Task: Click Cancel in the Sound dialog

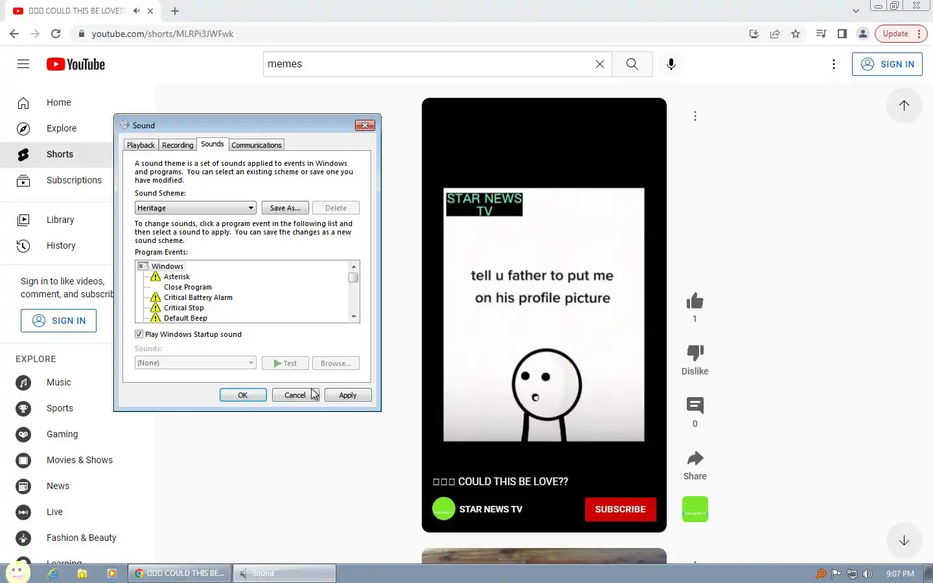Action: click(295, 395)
